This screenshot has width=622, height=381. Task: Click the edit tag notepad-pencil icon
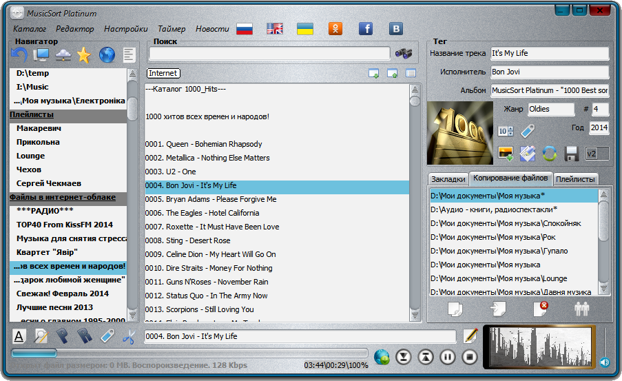pos(528,154)
